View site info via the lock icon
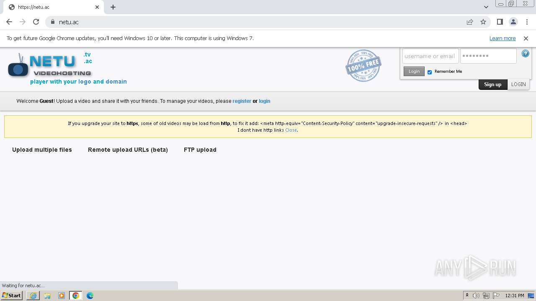Image resolution: width=536 pixels, height=301 pixels. click(53, 22)
